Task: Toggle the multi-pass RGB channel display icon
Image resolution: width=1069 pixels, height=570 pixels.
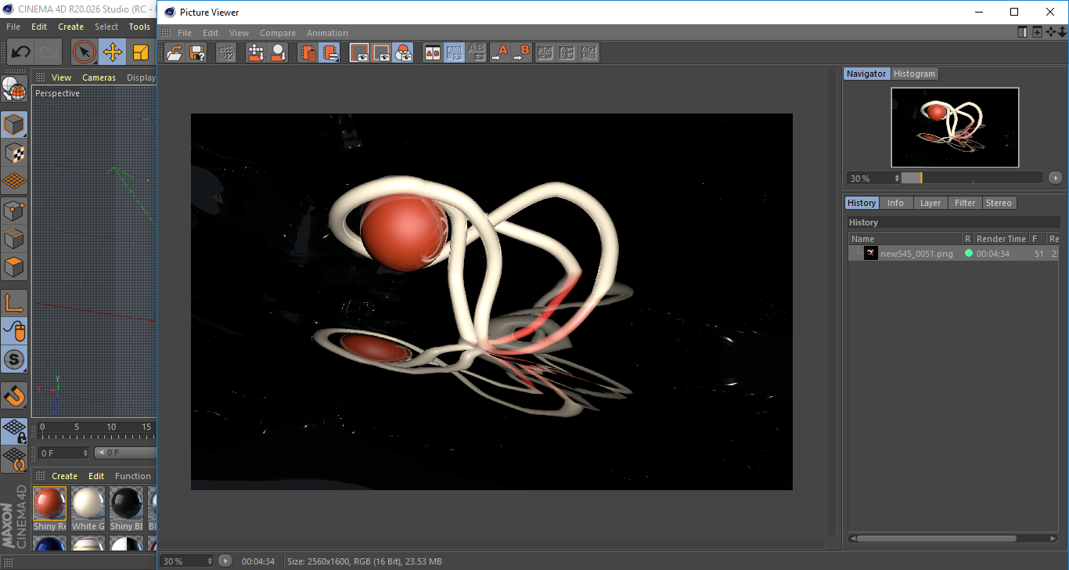Action: click(x=403, y=52)
